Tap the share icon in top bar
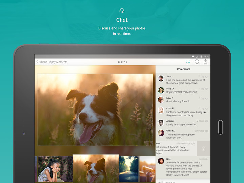Image resolution: width=244 pixels, height=183 pixels. (205, 62)
